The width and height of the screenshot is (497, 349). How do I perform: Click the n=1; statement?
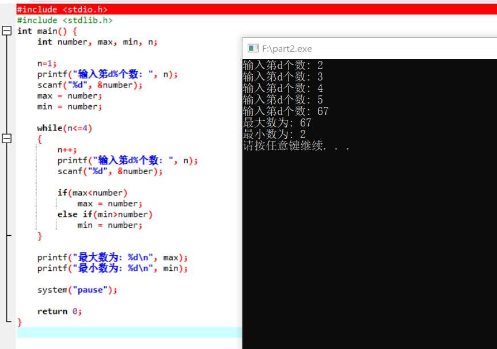tap(47, 63)
